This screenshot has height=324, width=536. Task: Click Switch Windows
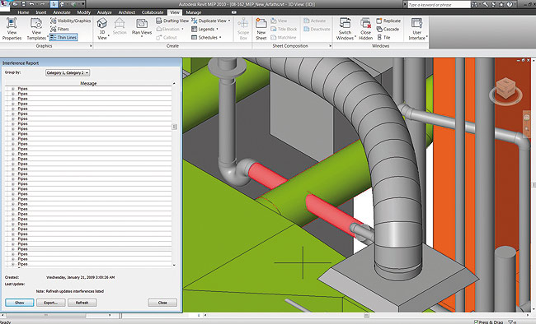(x=345, y=29)
